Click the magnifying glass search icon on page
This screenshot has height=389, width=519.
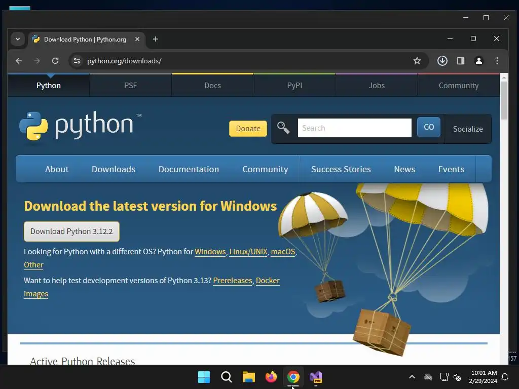tap(283, 128)
